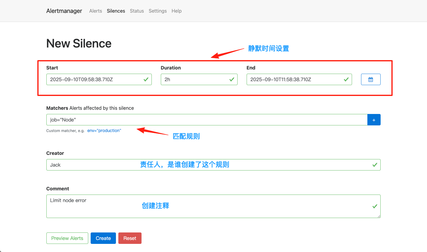Click the Create button
The height and width of the screenshot is (252, 427).
(103, 238)
